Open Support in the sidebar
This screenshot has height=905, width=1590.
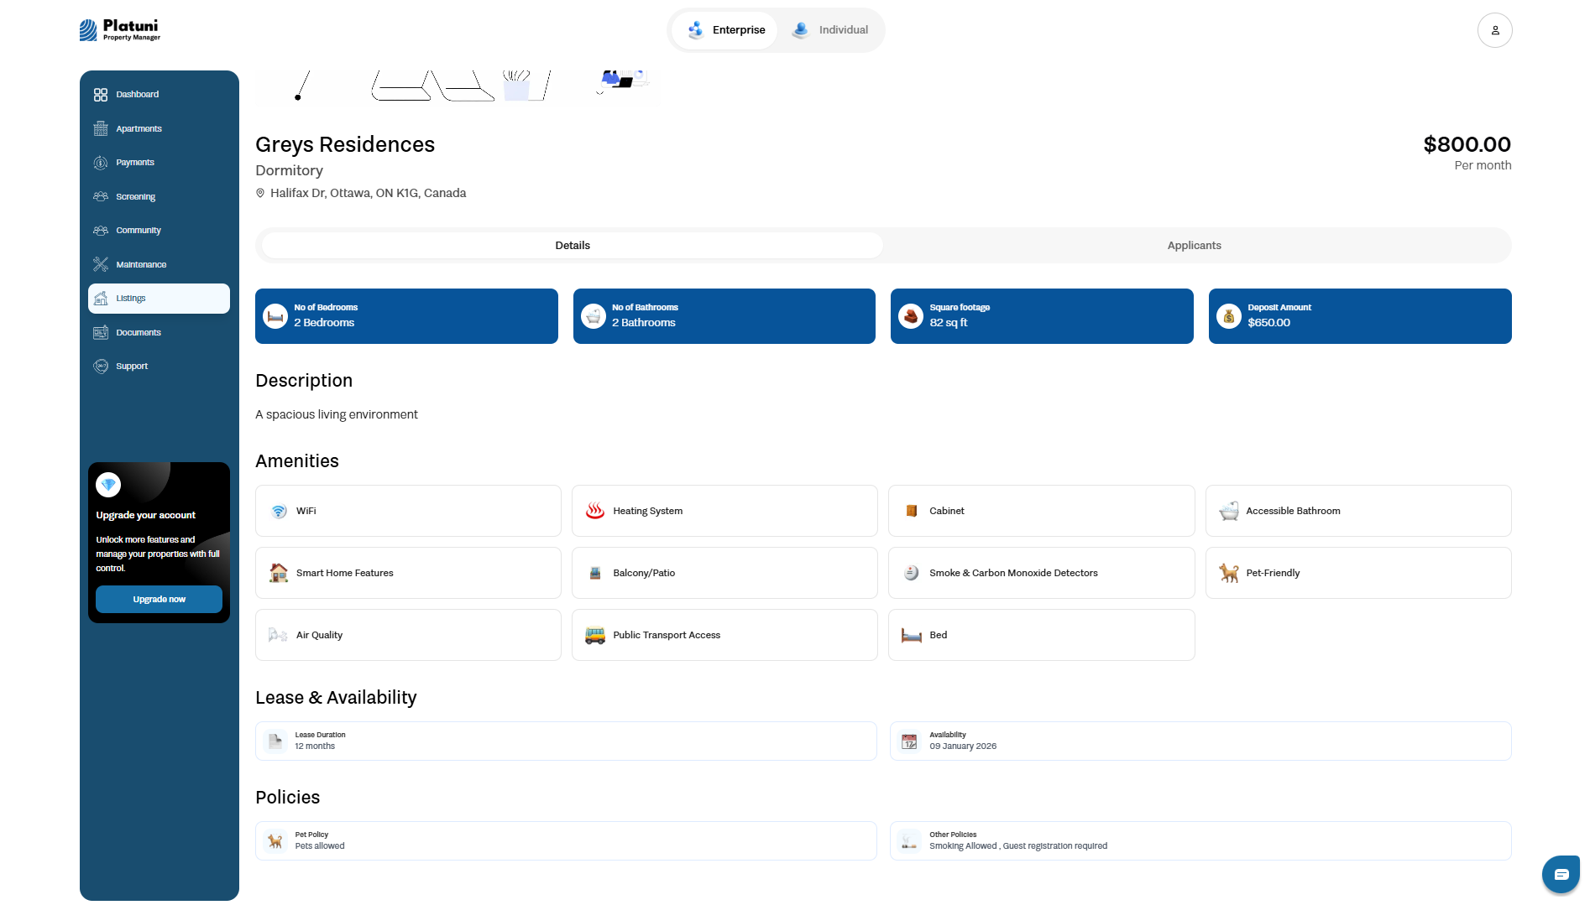click(x=159, y=367)
